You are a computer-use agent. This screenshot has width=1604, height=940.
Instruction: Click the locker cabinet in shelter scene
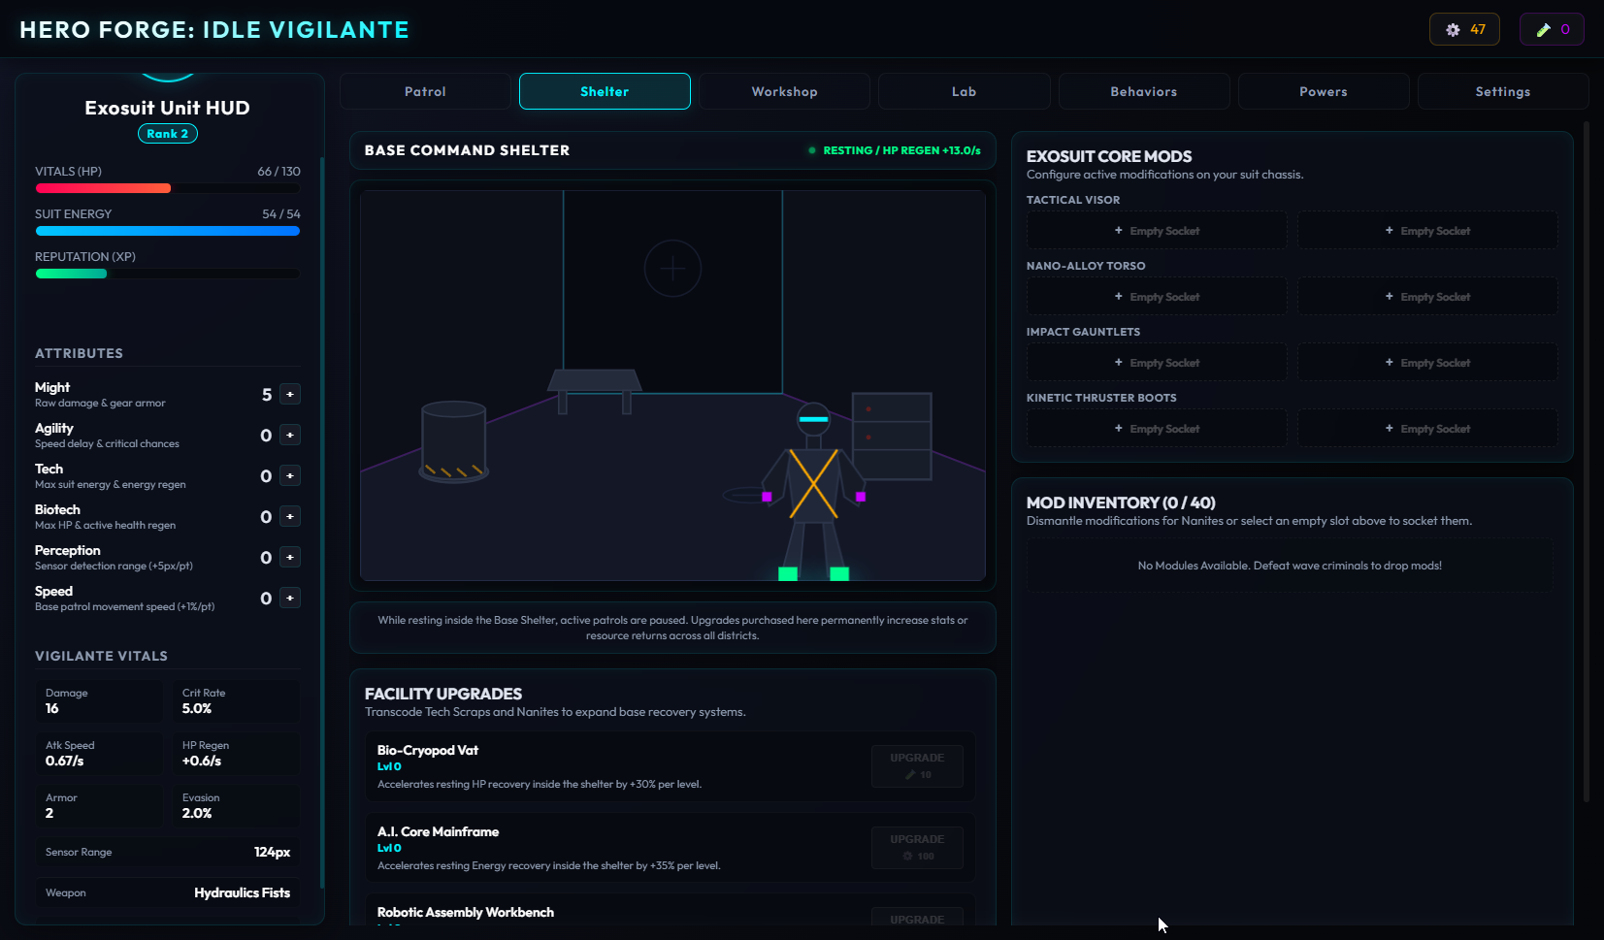tap(892, 436)
